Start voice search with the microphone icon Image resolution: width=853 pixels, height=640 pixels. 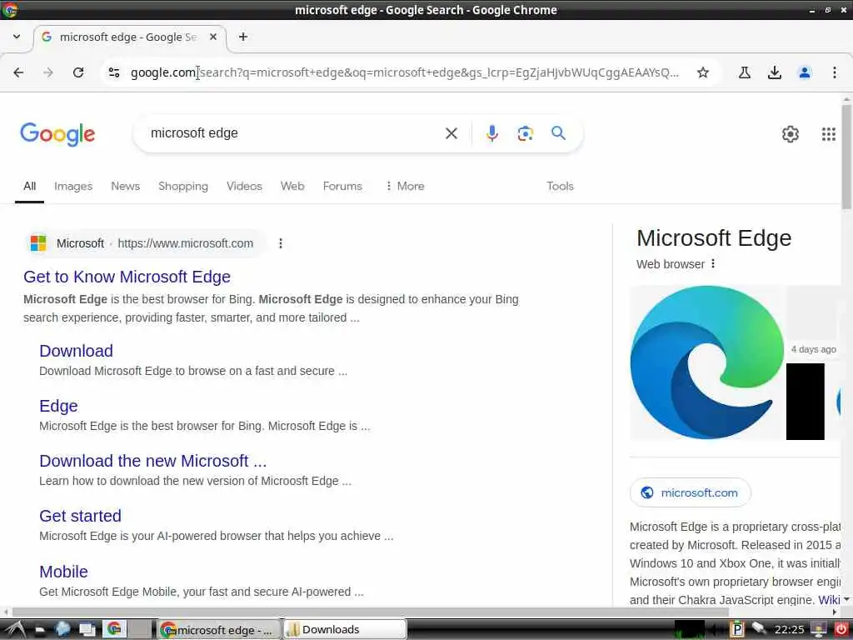(491, 133)
